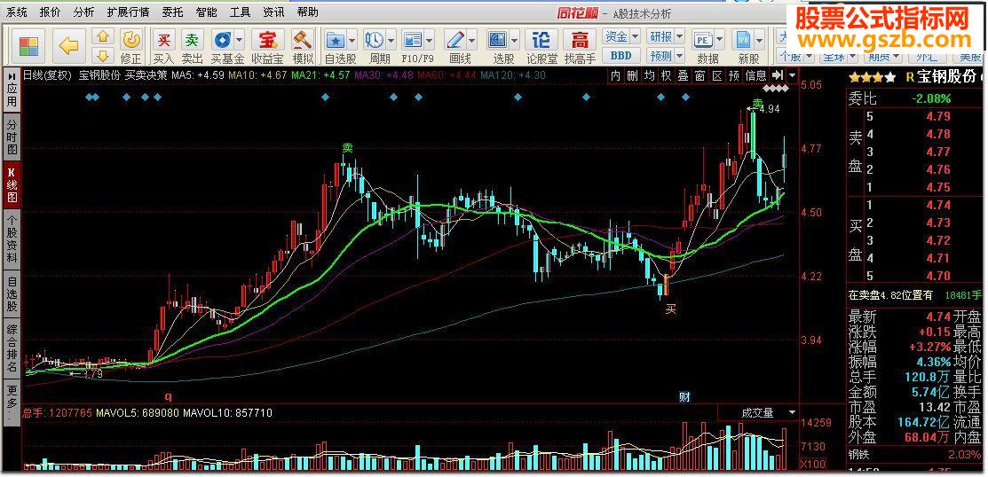Click the 财 financial report marker
The image size is (988, 477).
click(x=685, y=397)
